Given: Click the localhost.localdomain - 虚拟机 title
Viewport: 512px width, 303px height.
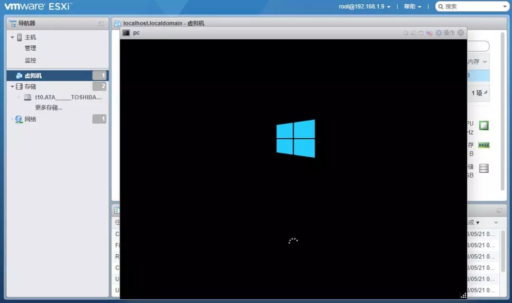Looking at the screenshot, I should pos(164,23).
